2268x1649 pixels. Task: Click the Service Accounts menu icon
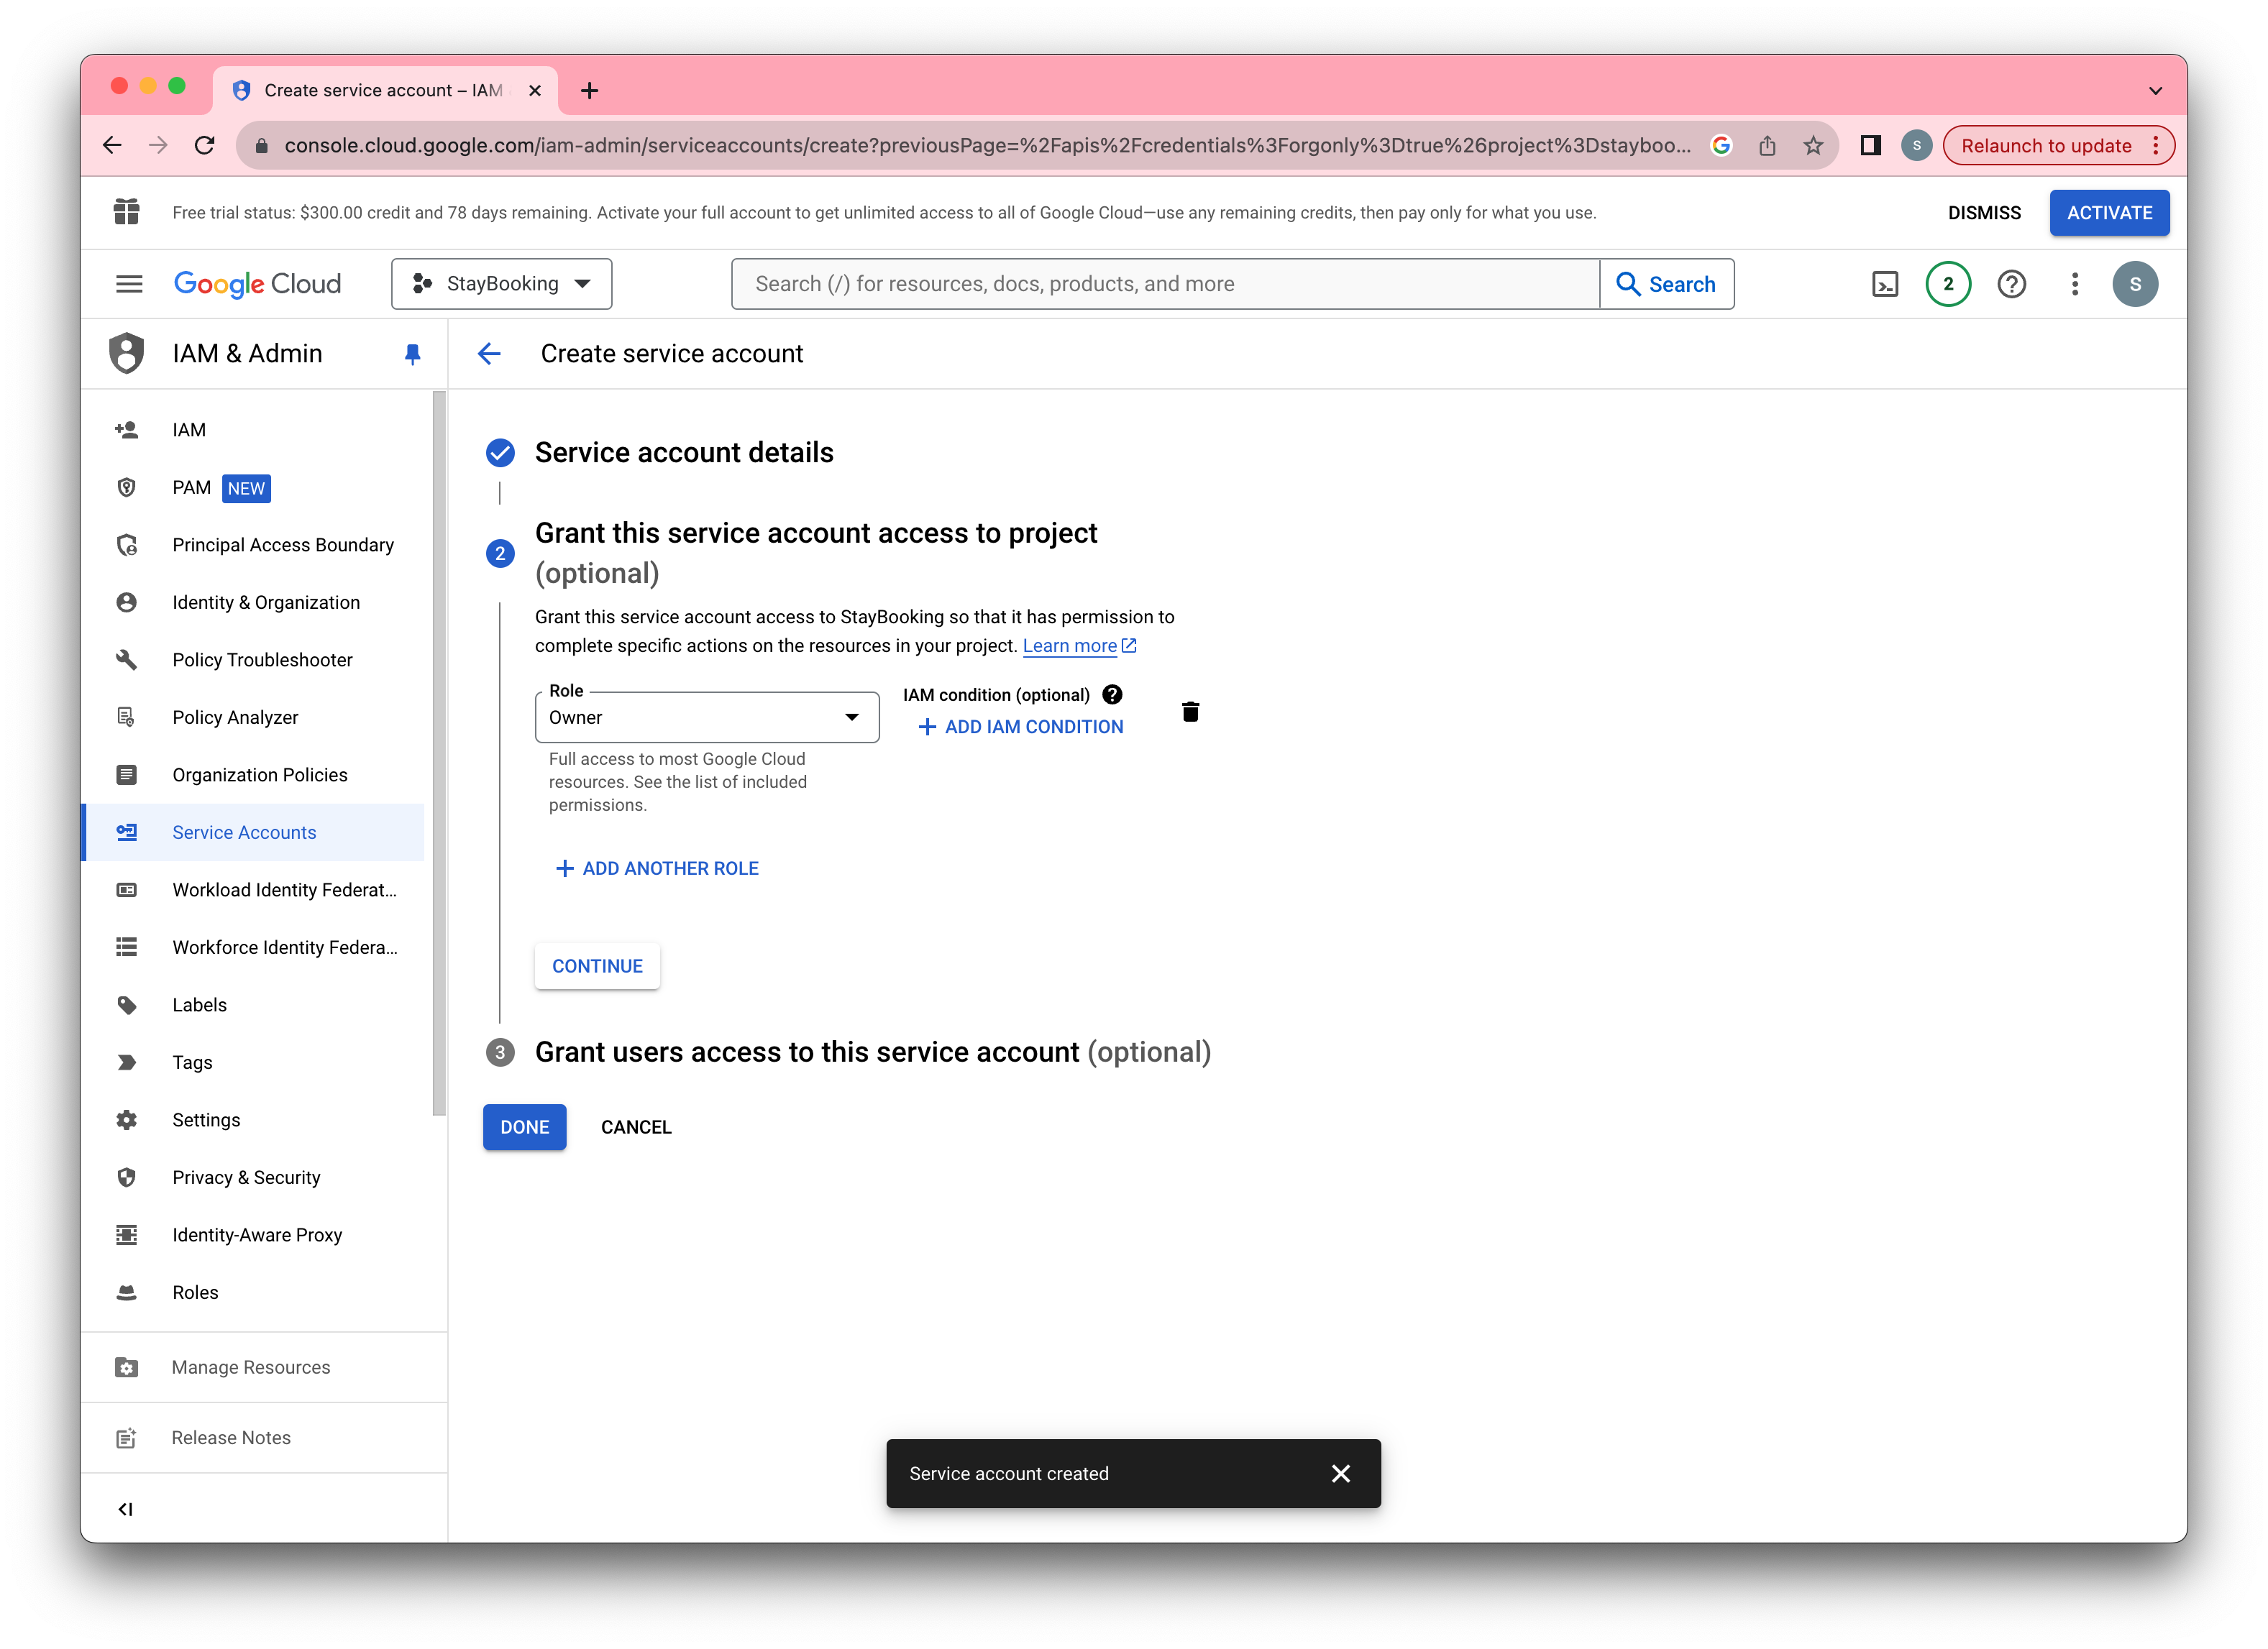tap(127, 831)
